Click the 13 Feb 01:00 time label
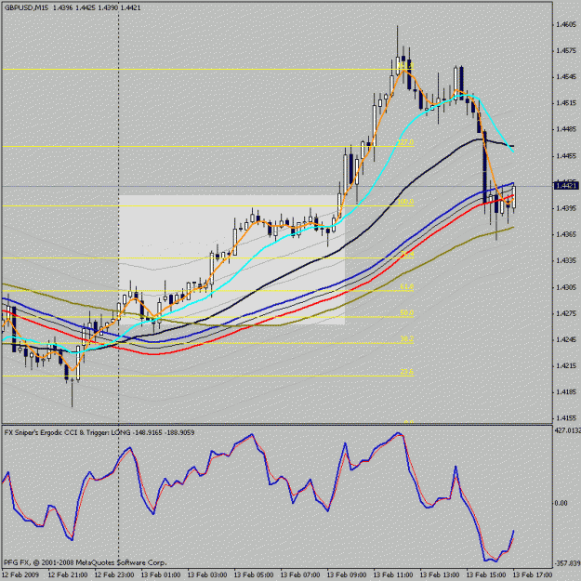 coord(161,574)
